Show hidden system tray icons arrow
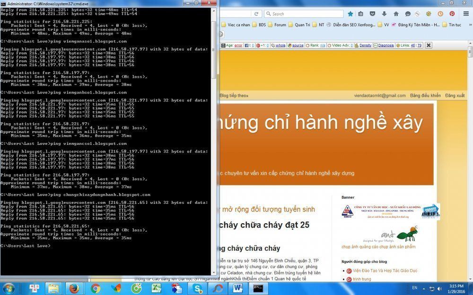The image size is (473, 295). pos(424,289)
